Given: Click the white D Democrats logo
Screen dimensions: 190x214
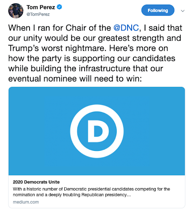Looking at the screenshot, I should tap(97, 131).
